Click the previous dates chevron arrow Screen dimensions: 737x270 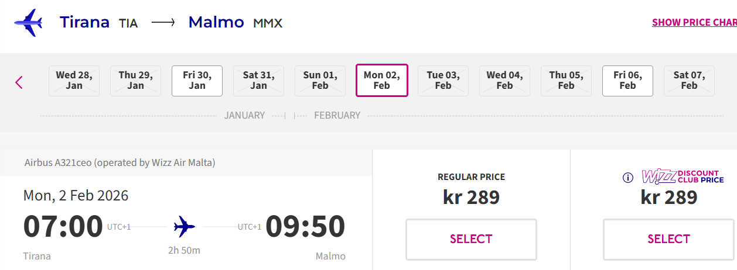click(x=19, y=82)
